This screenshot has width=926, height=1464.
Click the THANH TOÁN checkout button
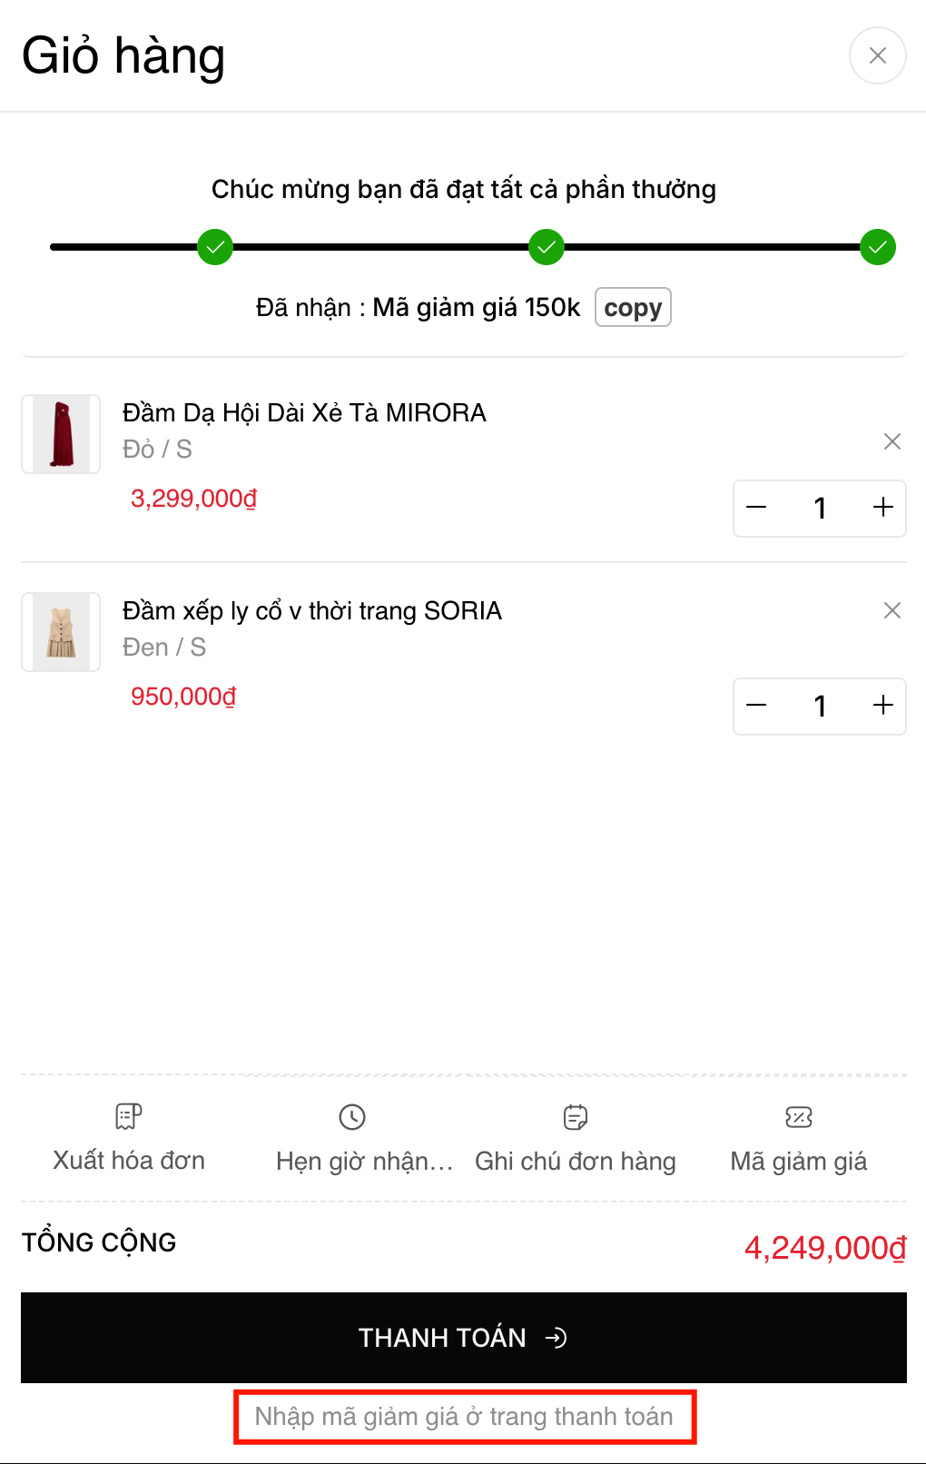click(463, 1338)
